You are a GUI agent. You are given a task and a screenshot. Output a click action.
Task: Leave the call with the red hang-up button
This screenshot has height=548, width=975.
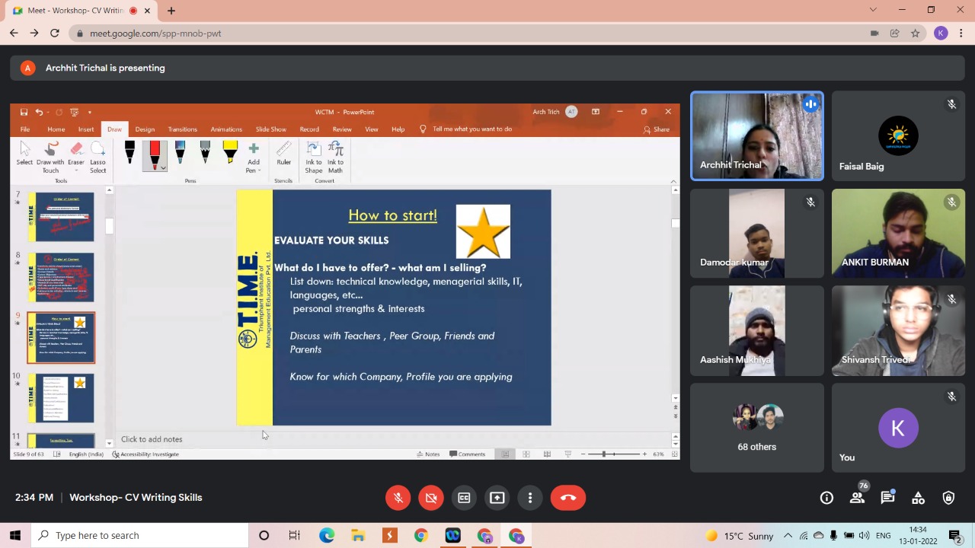(568, 498)
